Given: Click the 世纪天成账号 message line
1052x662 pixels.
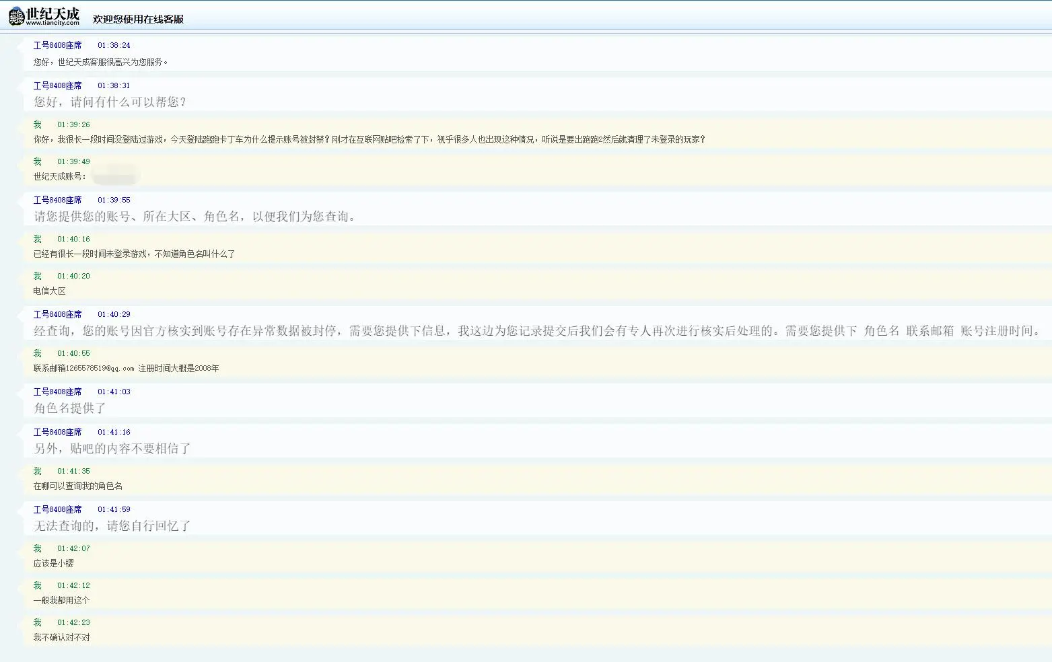Looking at the screenshot, I should point(60,177).
